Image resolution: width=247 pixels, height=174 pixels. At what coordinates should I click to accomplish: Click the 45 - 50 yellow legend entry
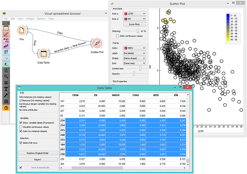tap(232, 40)
